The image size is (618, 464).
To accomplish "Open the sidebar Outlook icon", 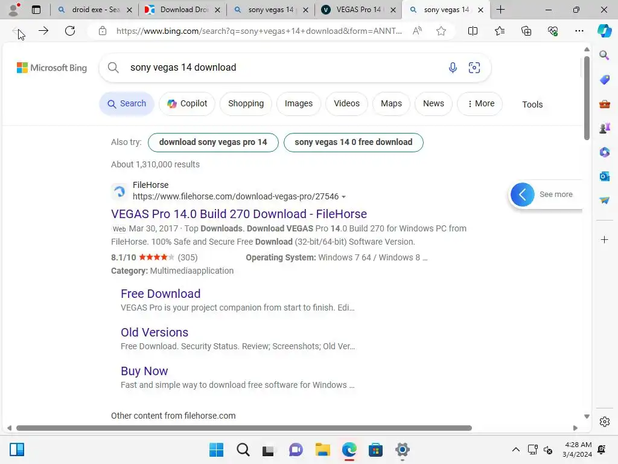I will coord(604,176).
